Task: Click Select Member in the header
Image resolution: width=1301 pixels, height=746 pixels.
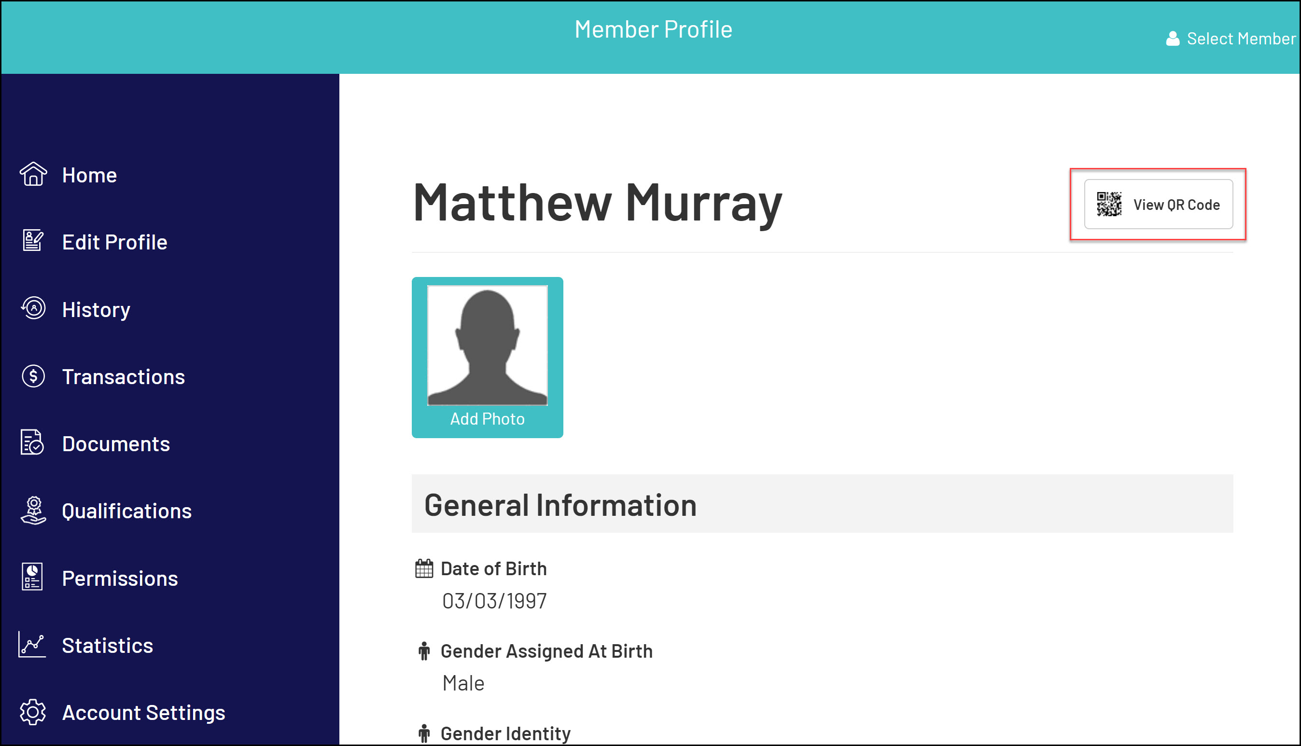Action: coord(1241,39)
